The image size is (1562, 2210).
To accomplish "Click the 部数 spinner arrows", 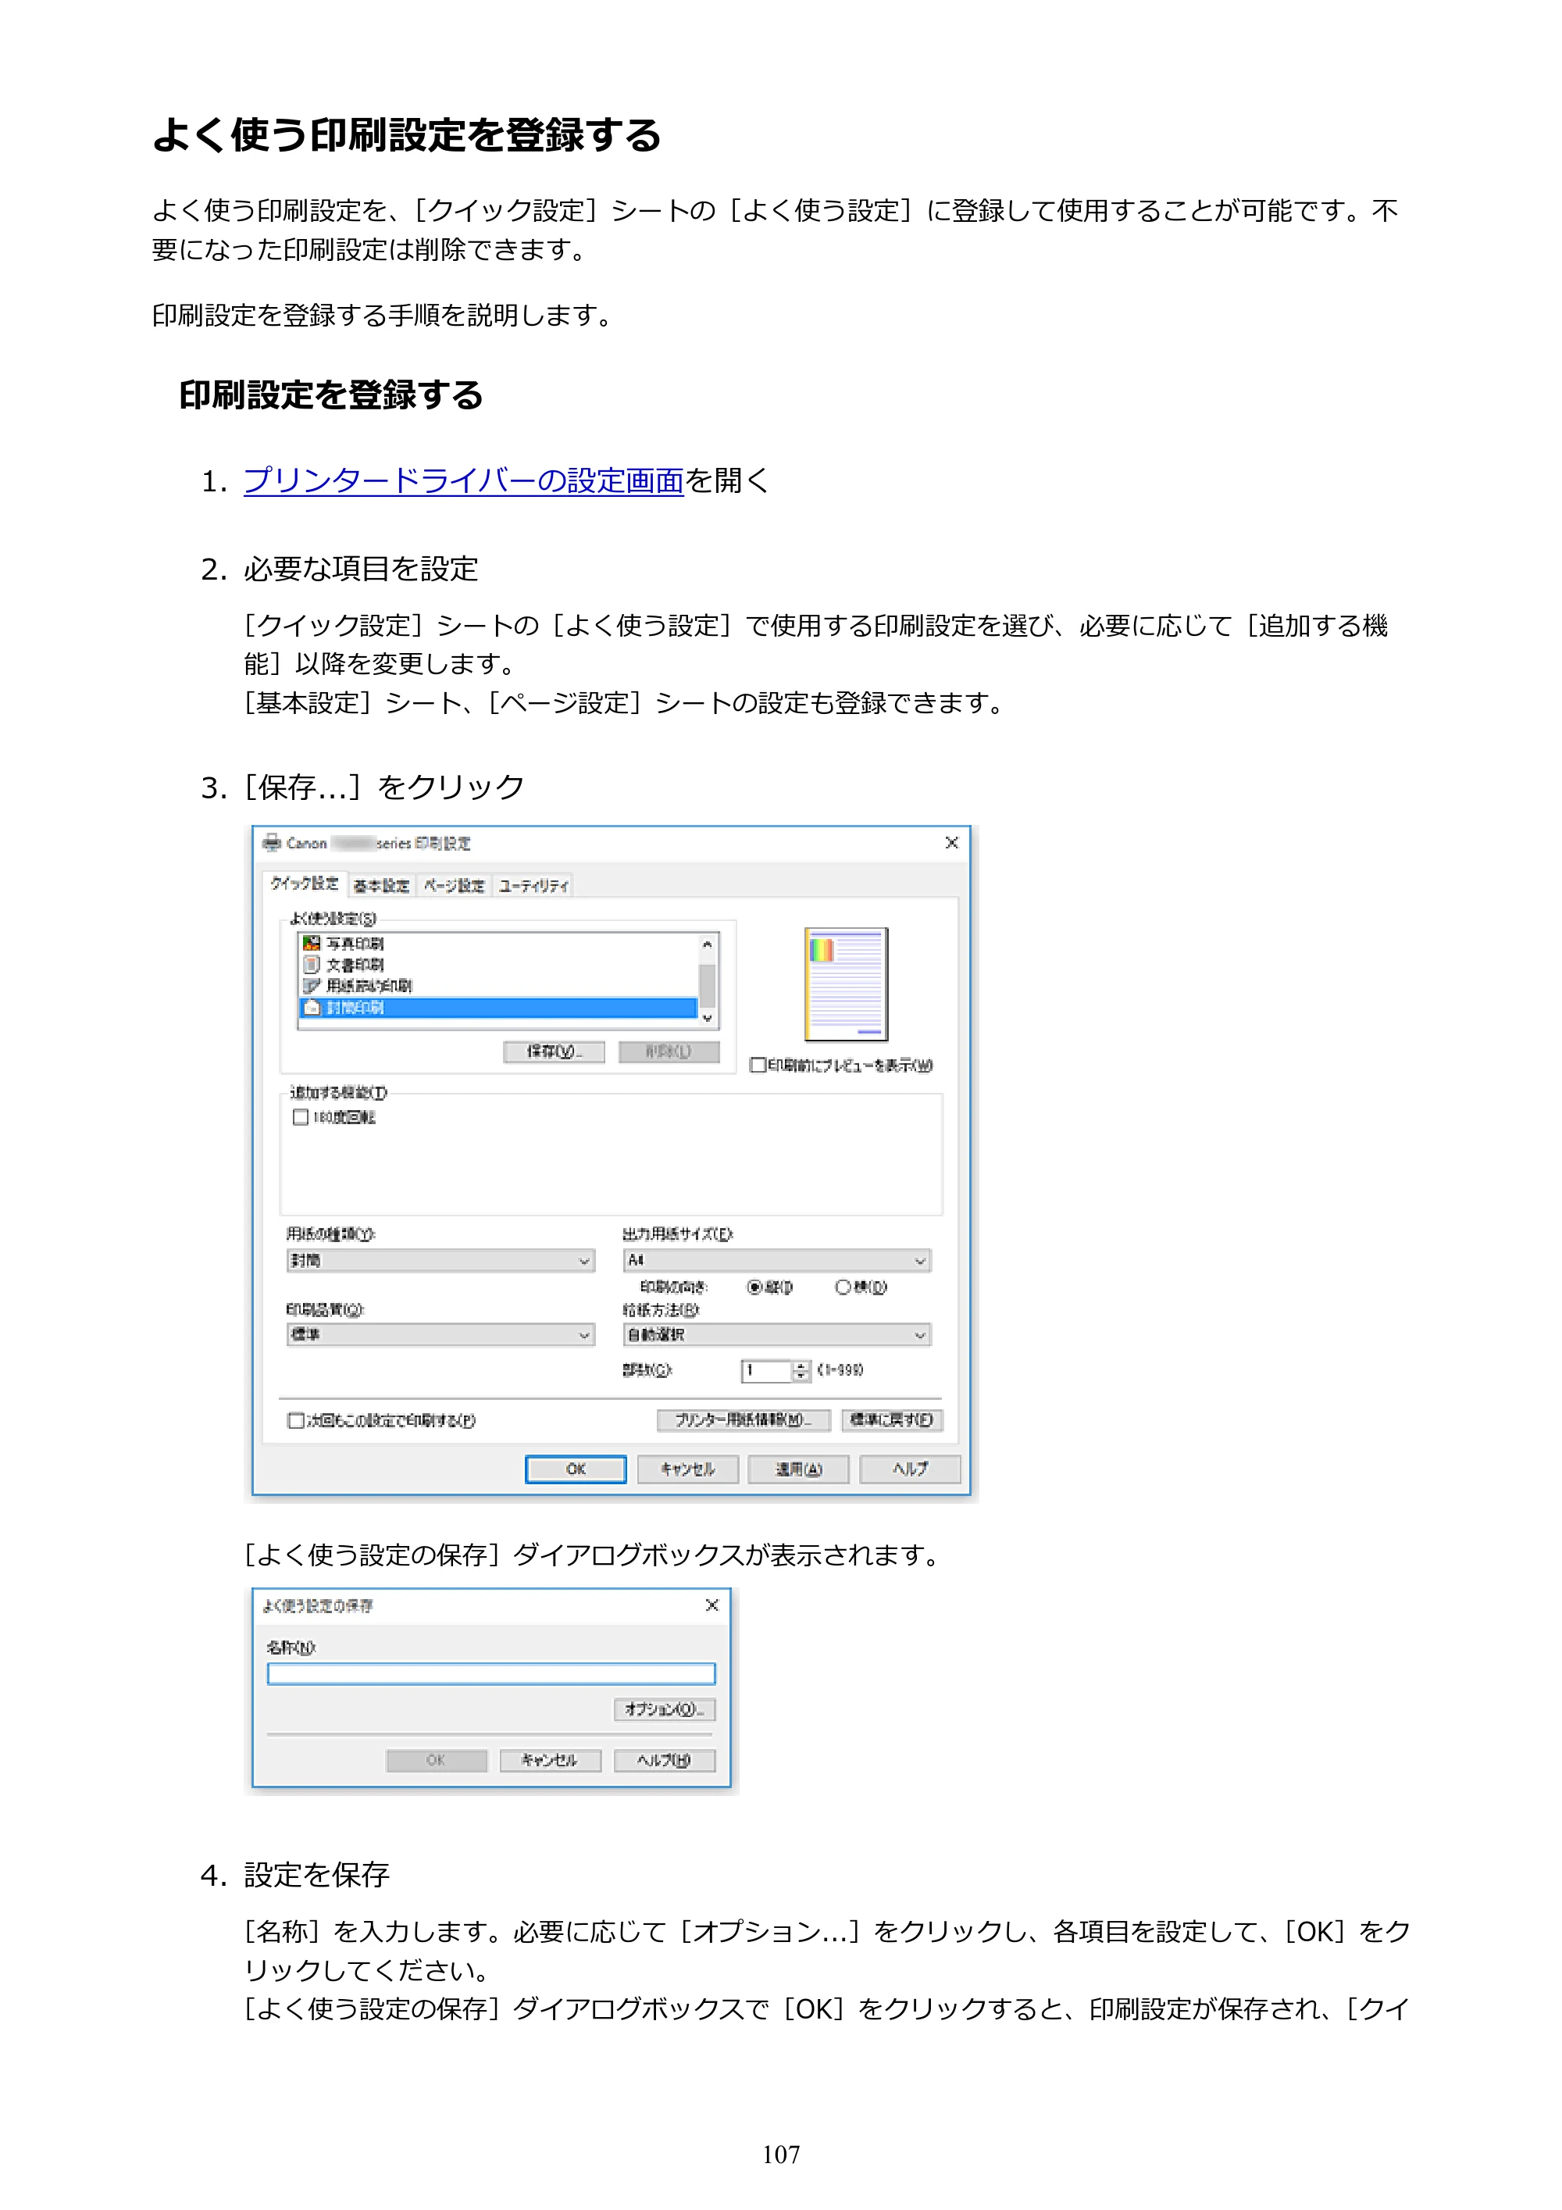I will click(801, 1371).
